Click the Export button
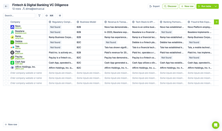This screenshot has height=131, width=222. point(155,6)
